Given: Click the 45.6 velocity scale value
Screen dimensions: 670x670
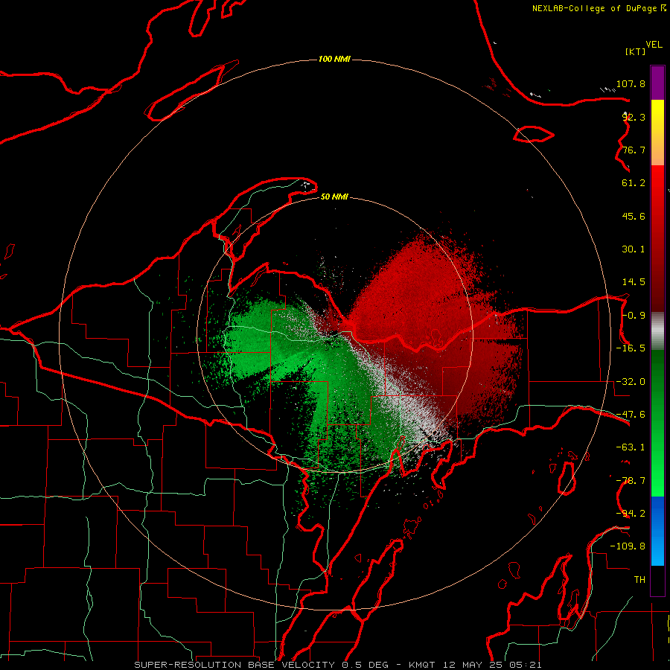Looking at the screenshot, I should 634,216.
